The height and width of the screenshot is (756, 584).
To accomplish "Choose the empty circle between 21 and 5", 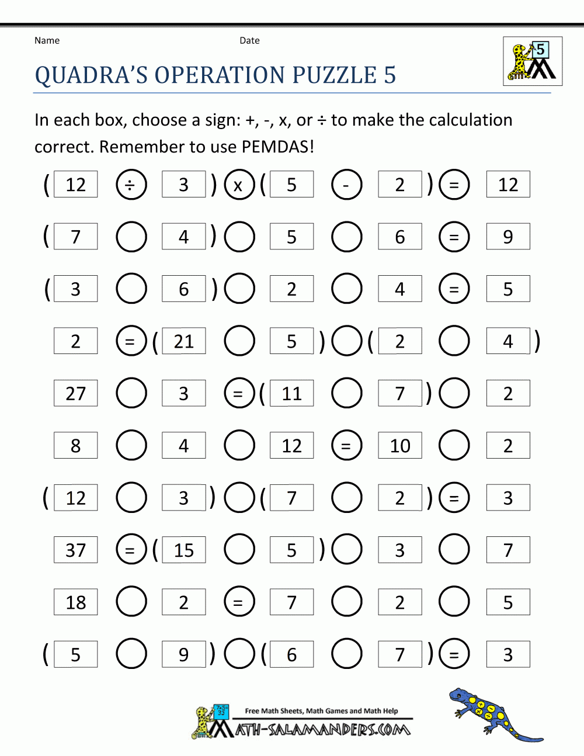I will tap(239, 341).
